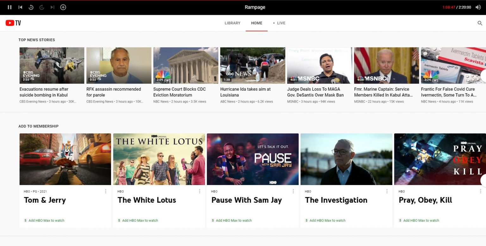486x246 pixels.
Task: Click the YouTube TV logo
Action: 13,22
